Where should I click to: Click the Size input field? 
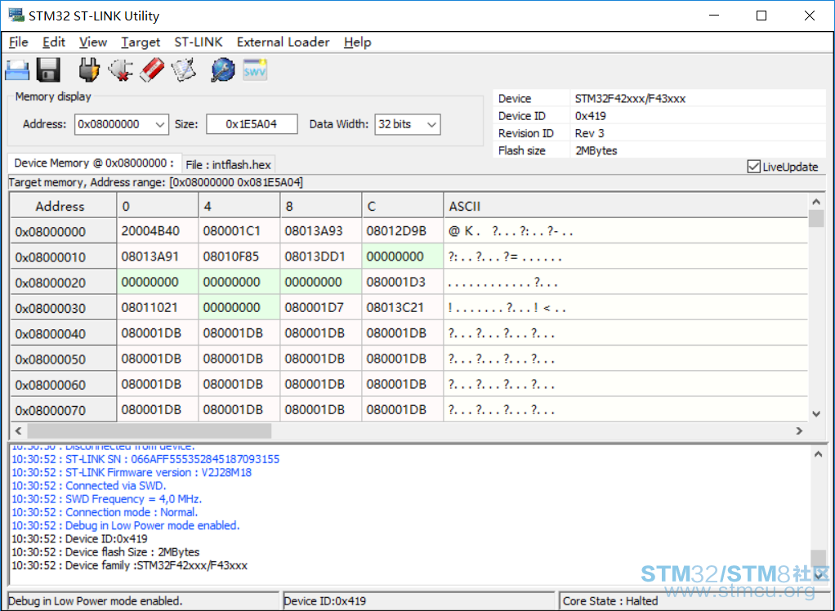pyautogui.click(x=252, y=124)
